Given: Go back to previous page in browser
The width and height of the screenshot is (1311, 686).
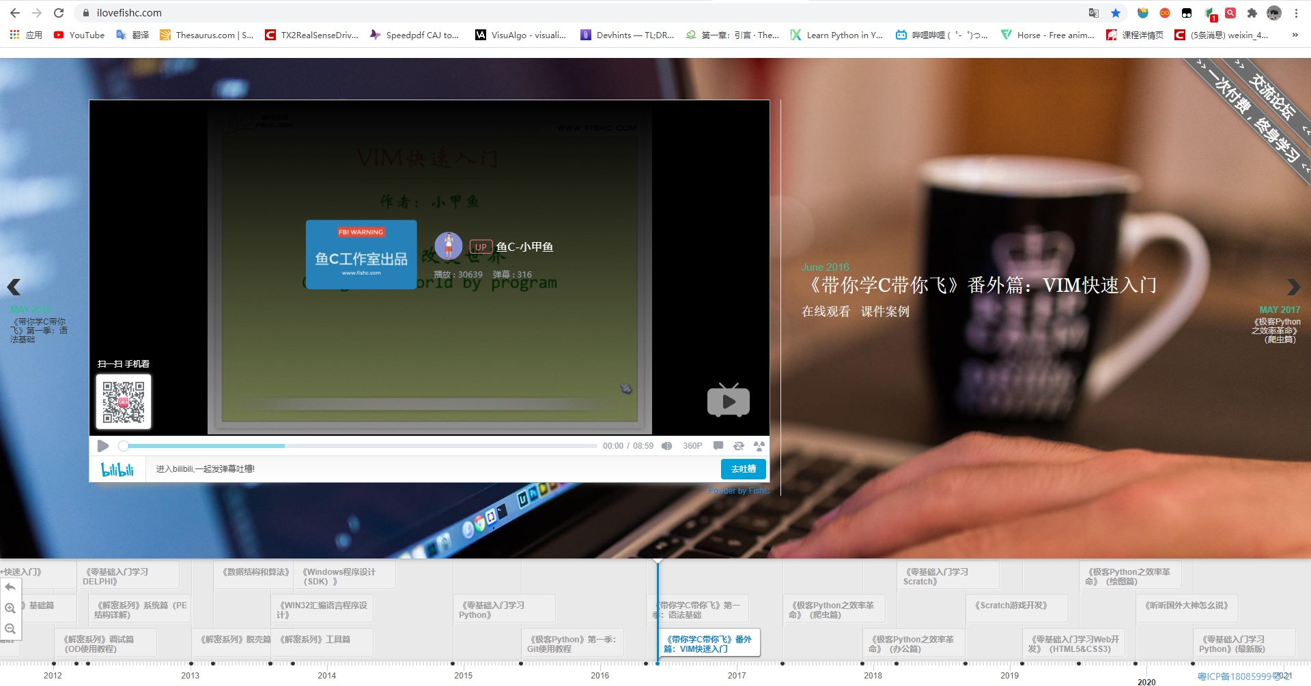Looking at the screenshot, I should [x=15, y=13].
